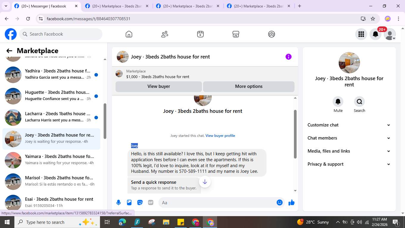Image resolution: width=405 pixels, height=228 pixels.
Task: Click the Send a quick response card
Action: (164, 185)
